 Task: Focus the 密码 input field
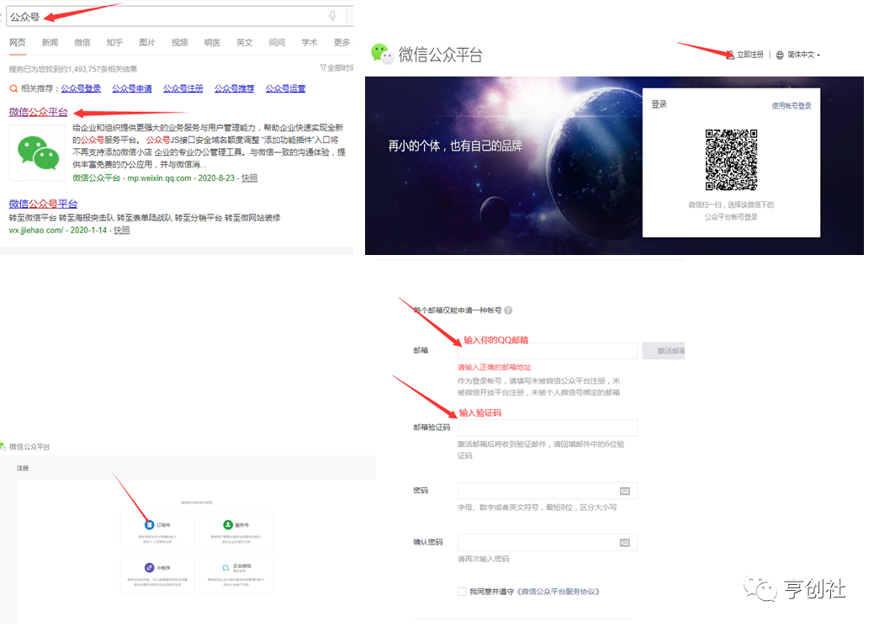point(548,491)
